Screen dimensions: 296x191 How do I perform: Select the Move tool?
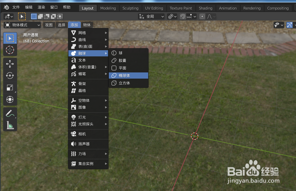(x=10, y=64)
